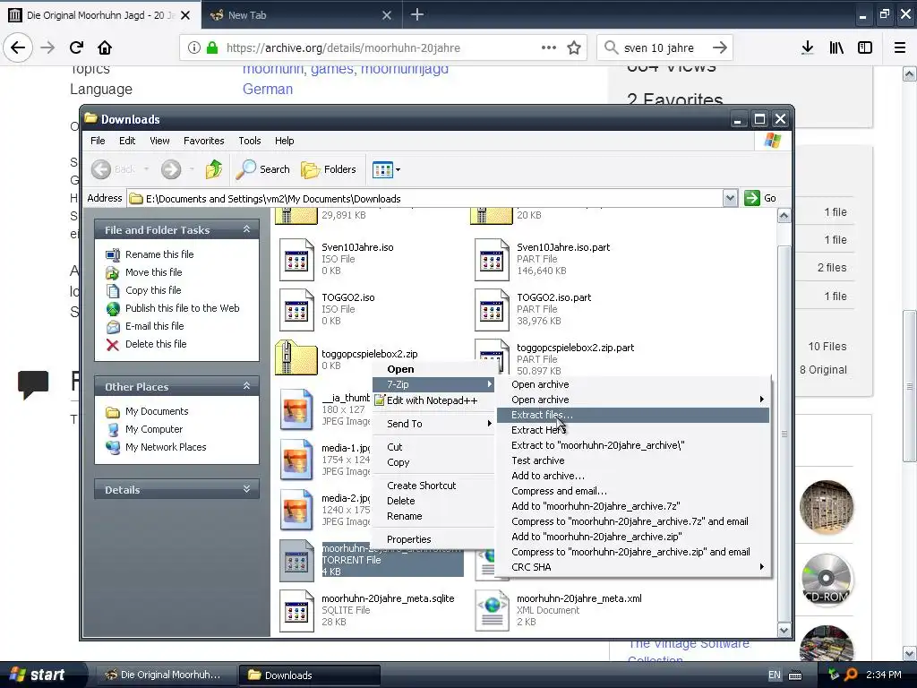This screenshot has width=917, height=688.
Task: Click Move this file link
Action: pos(153,272)
